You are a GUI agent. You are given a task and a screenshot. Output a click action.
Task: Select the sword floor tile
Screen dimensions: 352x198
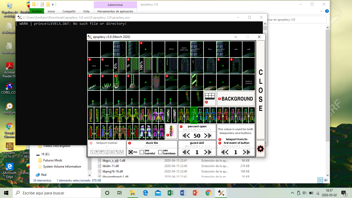(249, 65)
